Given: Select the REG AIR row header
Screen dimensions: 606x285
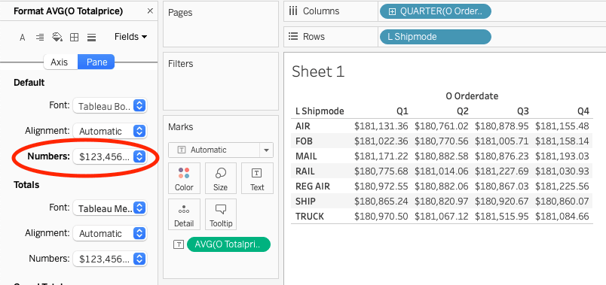Looking at the screenshot, I should pos(313,186).
